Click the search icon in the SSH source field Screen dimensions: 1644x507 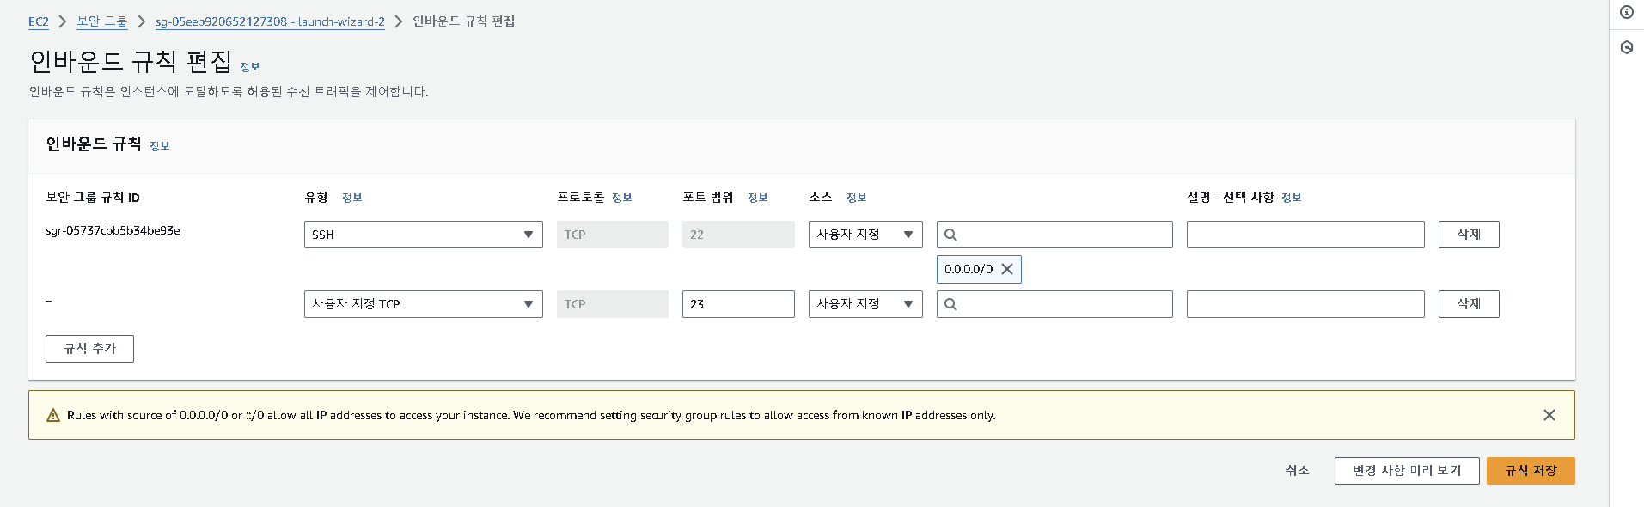coord(950,235)
